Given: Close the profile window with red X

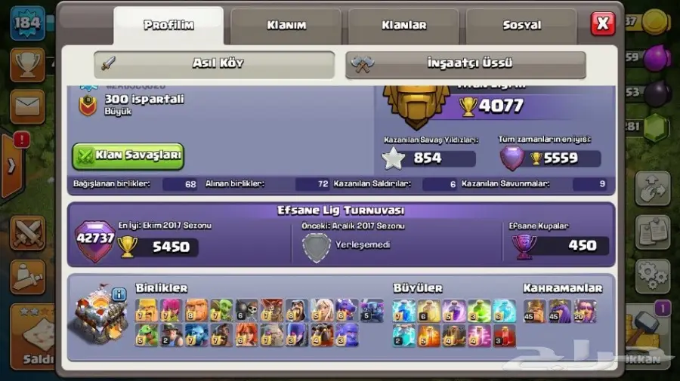Looking at the screenshot, I should (x=603, y=23).
